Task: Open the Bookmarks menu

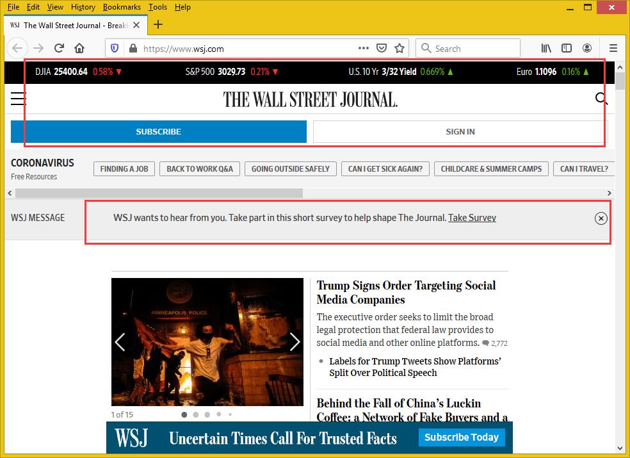Action: [x=122, y=7]
